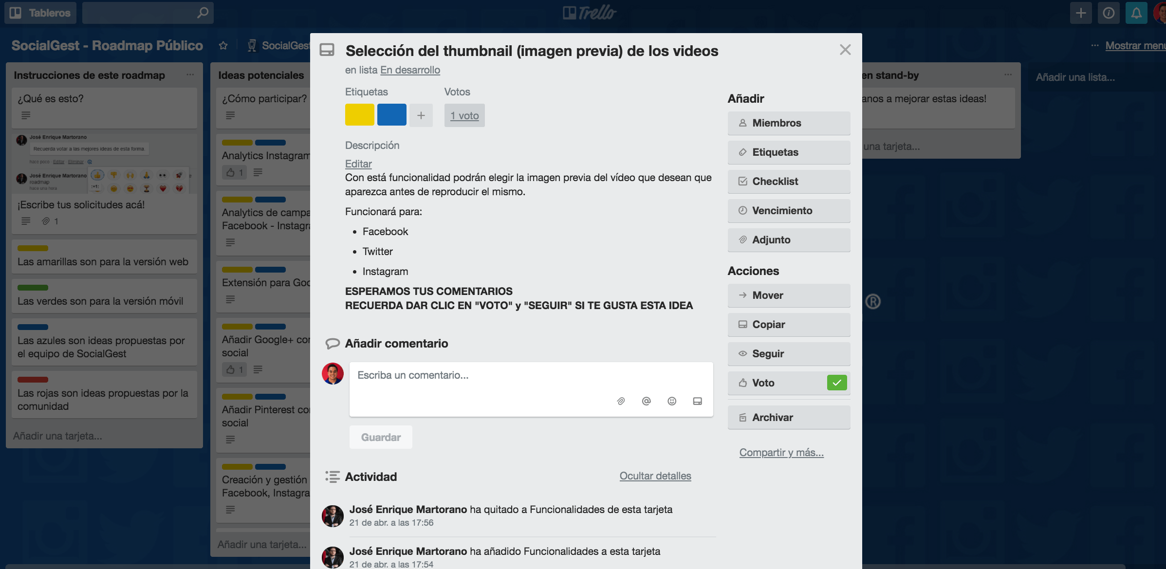The height and width of the screenshot is (569, 1166).
Task: Add a label with plus button
Action: click(421, 115)
